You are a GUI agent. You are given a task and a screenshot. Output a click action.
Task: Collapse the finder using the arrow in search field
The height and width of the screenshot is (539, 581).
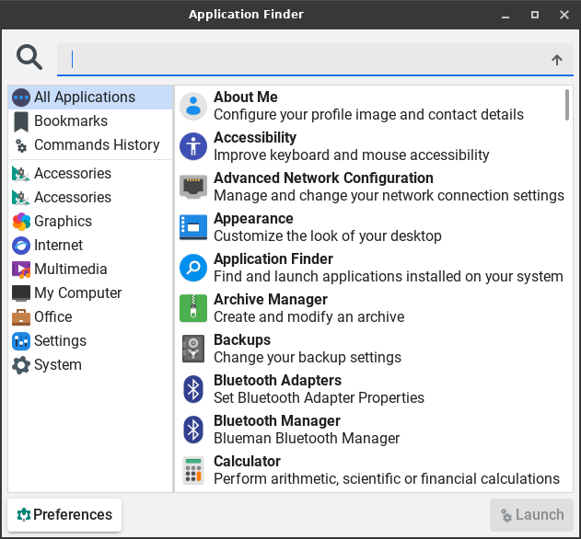[x=556, y=60]
